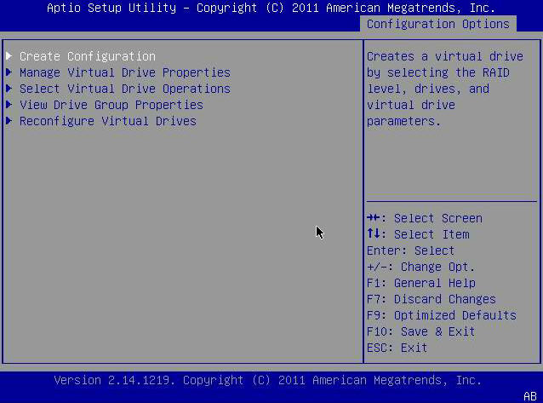Click the 'ESC: Exit' line
This screenshot has width=543, height=403.
click(397, 348)
